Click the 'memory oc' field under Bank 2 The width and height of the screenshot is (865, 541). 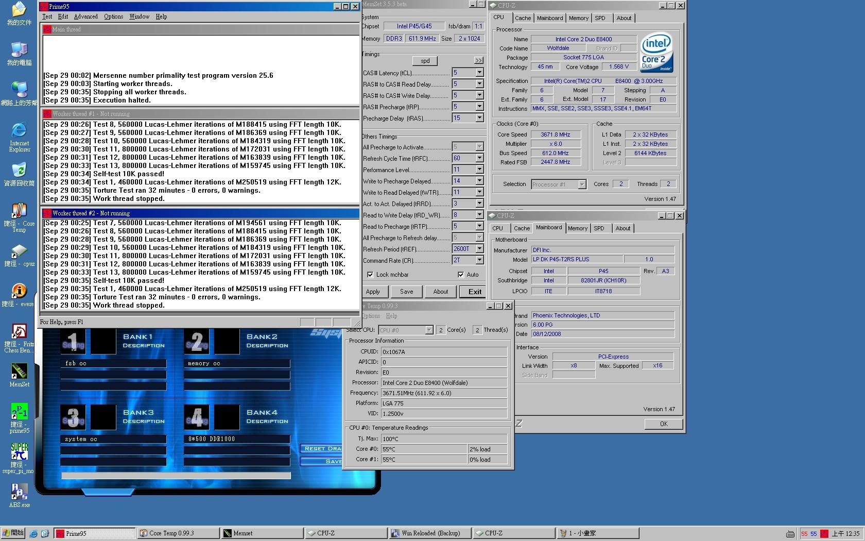click(237, 363)
